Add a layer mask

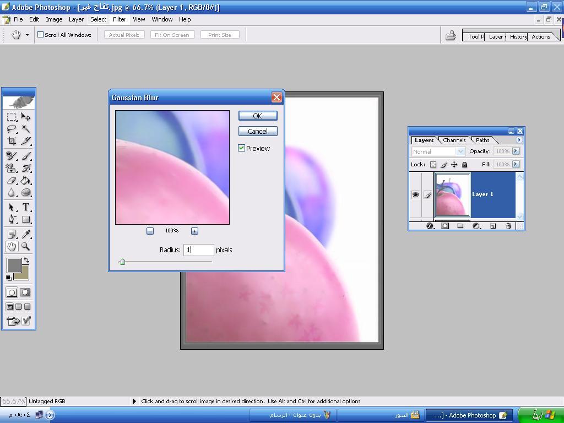pos(445,226)
